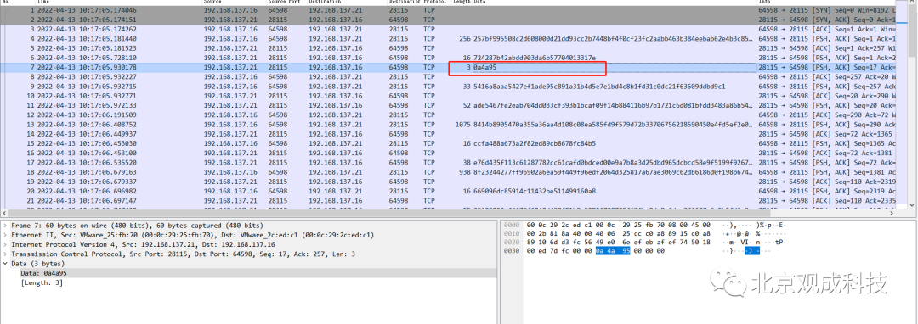Select packet 18 with length 938

pyautogui.click(x=455, y=172)
